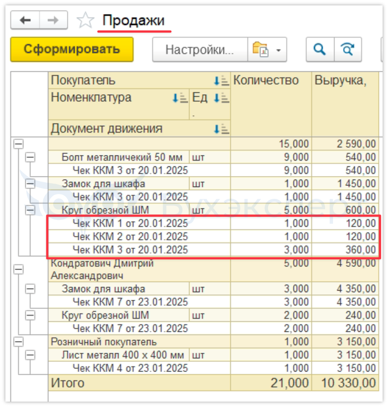Add Продажи report to favorites star

tap(85, 20)
